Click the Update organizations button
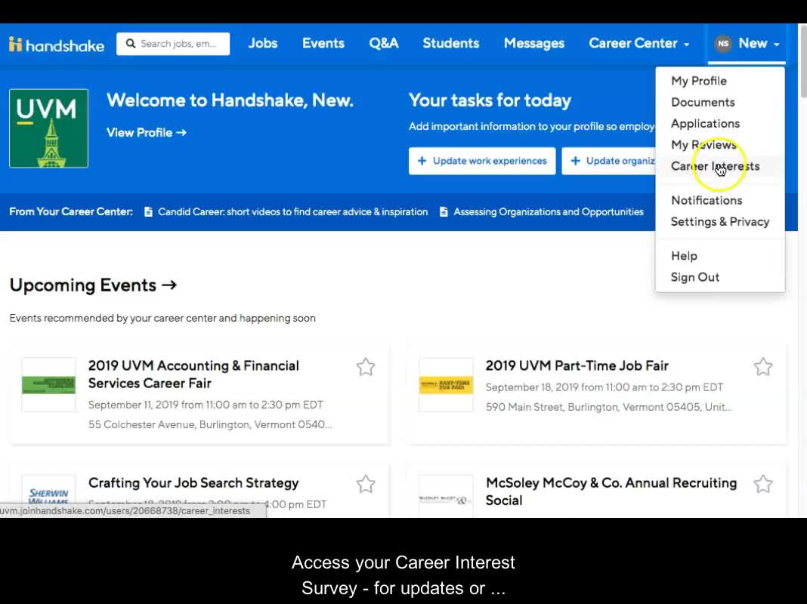Image resolution: width=807 pixels, height=604 pixels. point(609,161)
